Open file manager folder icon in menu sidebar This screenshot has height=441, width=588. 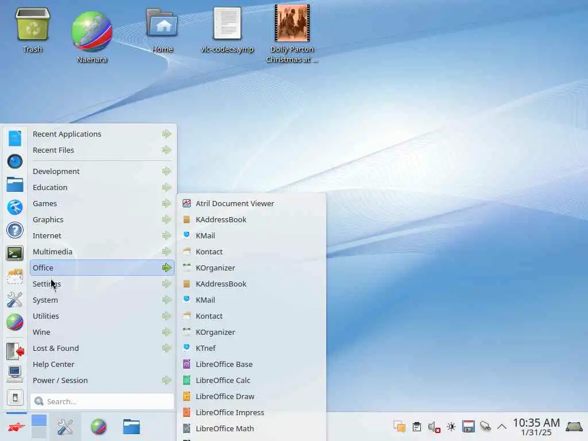tap(15, 184)
